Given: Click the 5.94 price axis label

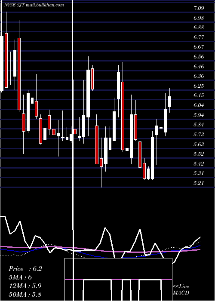Looking at the screenshot, I should pos(199,115).
